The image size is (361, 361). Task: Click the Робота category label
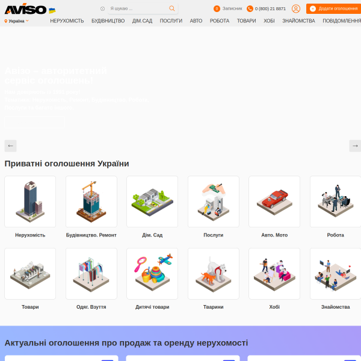click(336, 235)
